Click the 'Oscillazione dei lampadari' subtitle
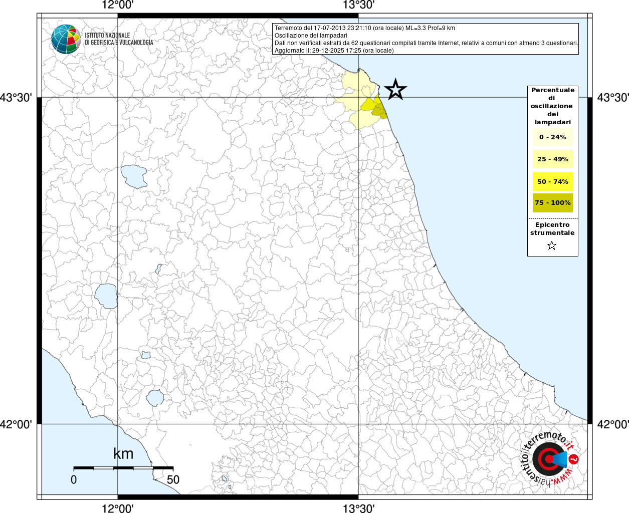The width and height of the screenshot is (629, 513). pos(311,36)
